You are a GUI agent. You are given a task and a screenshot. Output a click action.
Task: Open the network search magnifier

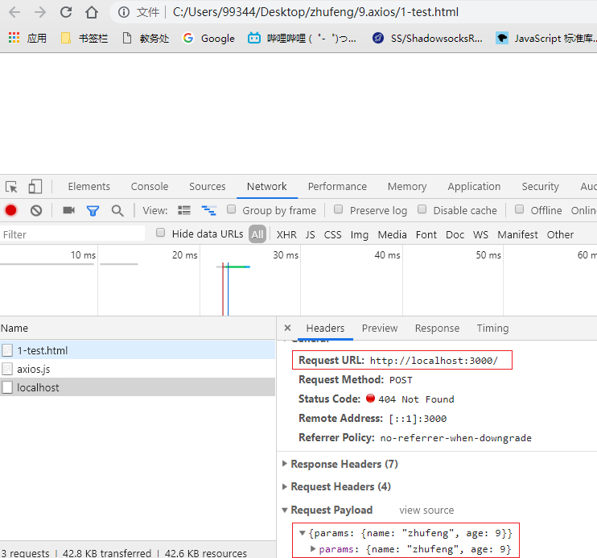coord(117,210)
